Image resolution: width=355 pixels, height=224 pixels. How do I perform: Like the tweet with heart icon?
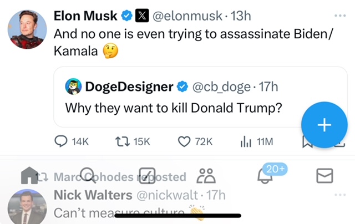[x=185, y=141]
